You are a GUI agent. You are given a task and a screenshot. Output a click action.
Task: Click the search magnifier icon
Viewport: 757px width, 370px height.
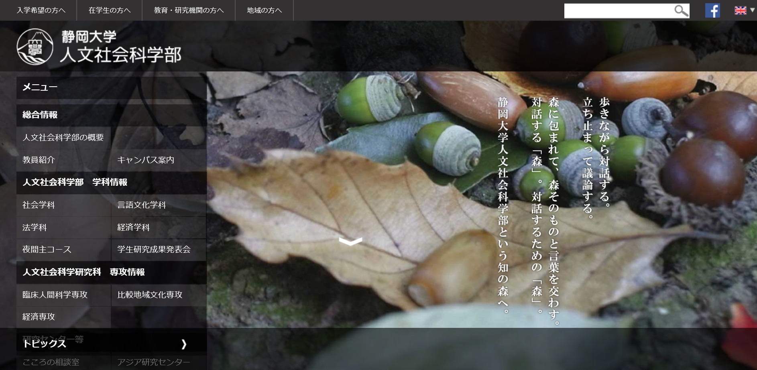click(x=681, y=11)
